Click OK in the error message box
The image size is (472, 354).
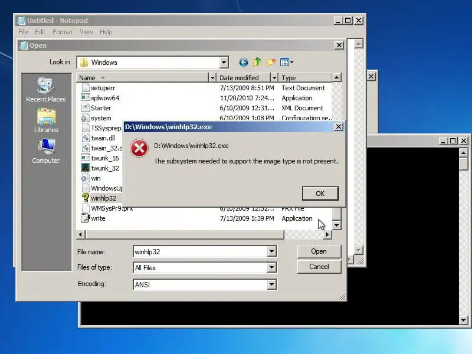pyautogui.click(x=320, y=194)
